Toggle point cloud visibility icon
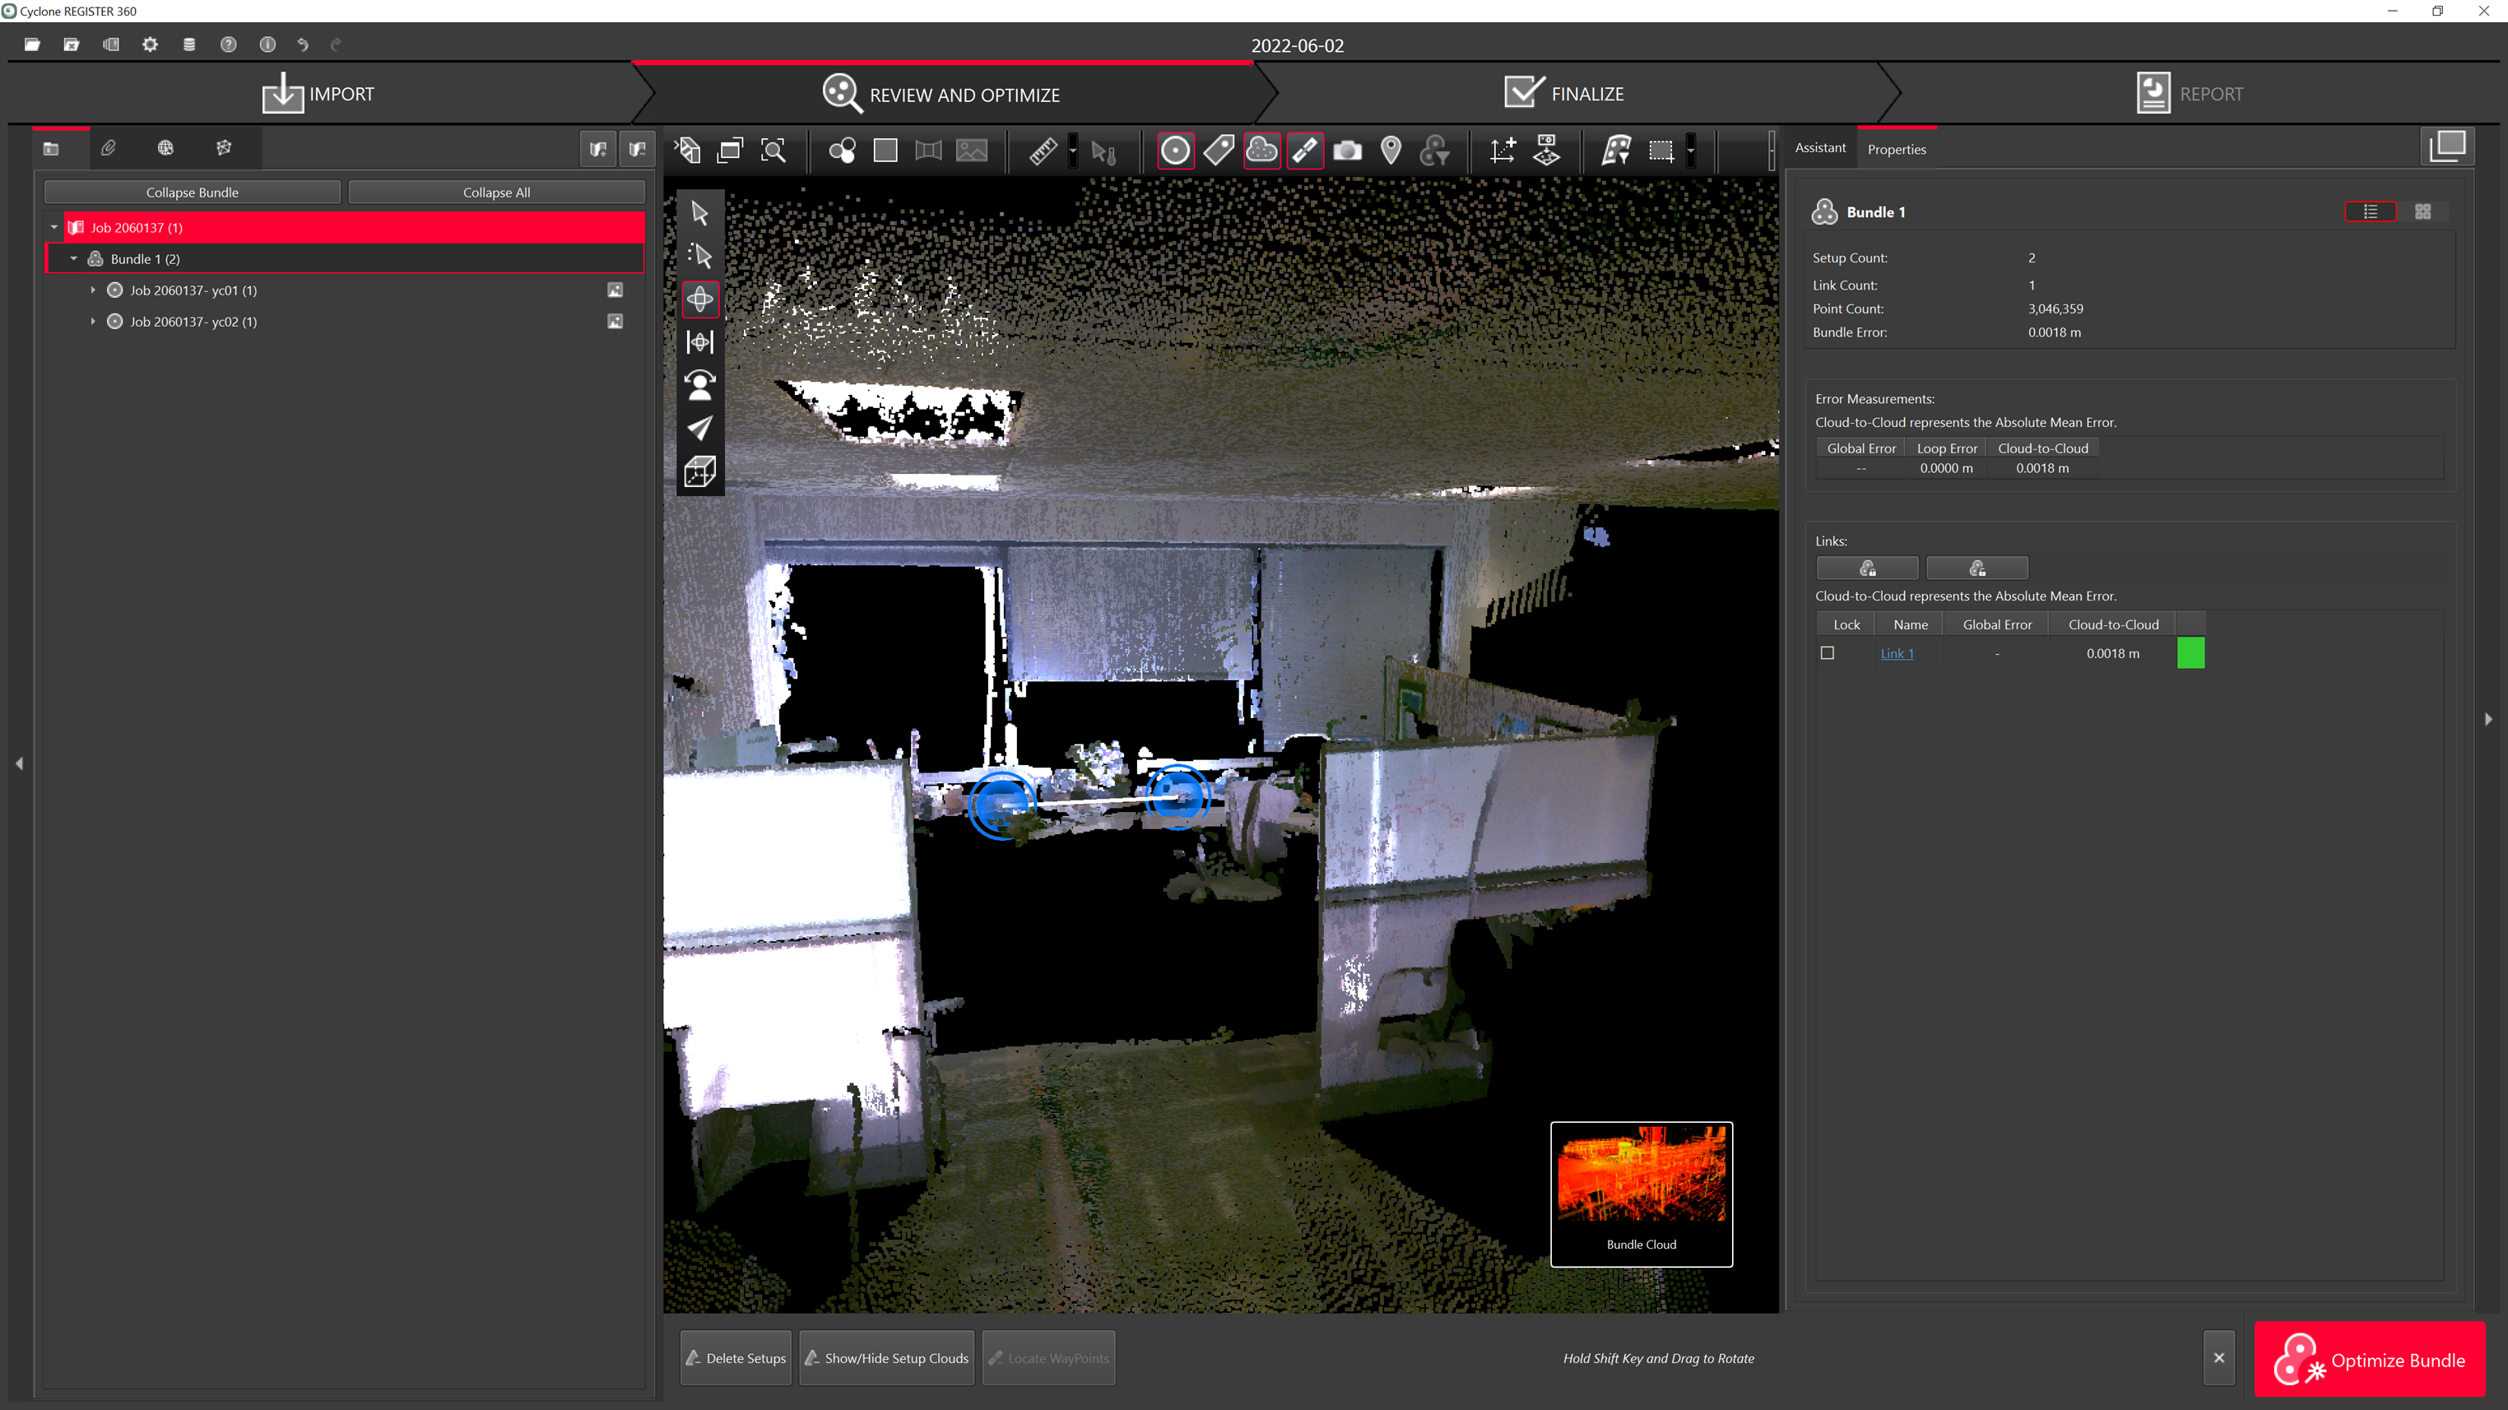 pyautogui.click(x=1261, y=151)
